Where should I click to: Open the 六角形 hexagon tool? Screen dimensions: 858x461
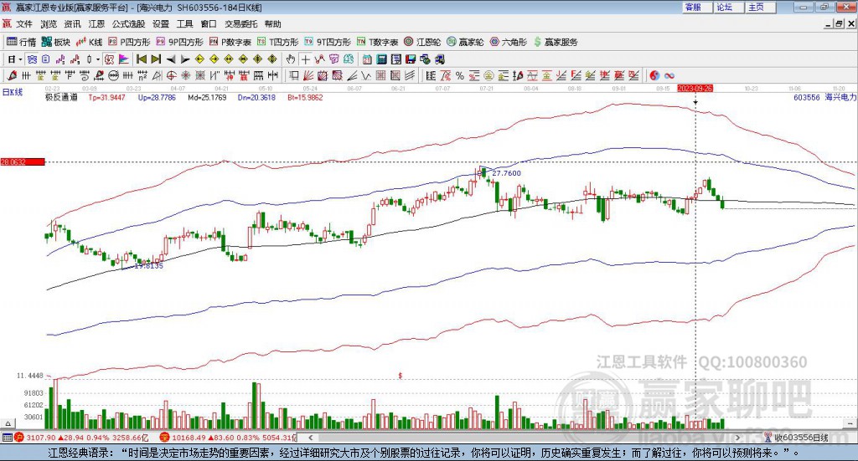(509, 42)
